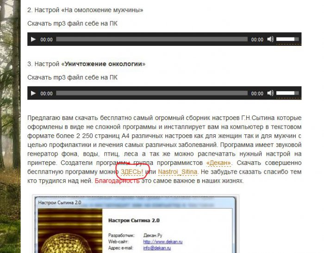Adjust volume slider of first audio player

[287, 39]
